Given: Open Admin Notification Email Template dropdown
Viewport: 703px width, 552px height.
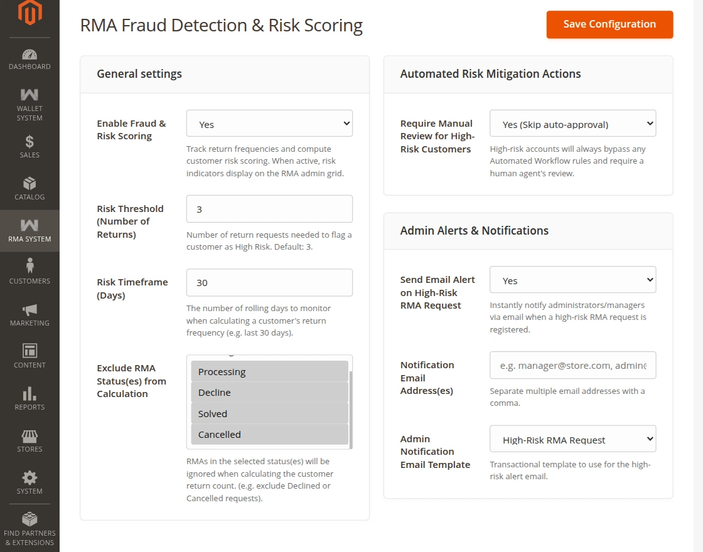Looking at the screenshot, I should tap(572, 438).
